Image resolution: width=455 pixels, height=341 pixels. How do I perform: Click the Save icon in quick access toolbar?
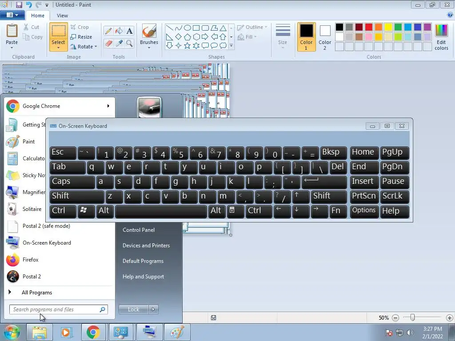(19, 5)
